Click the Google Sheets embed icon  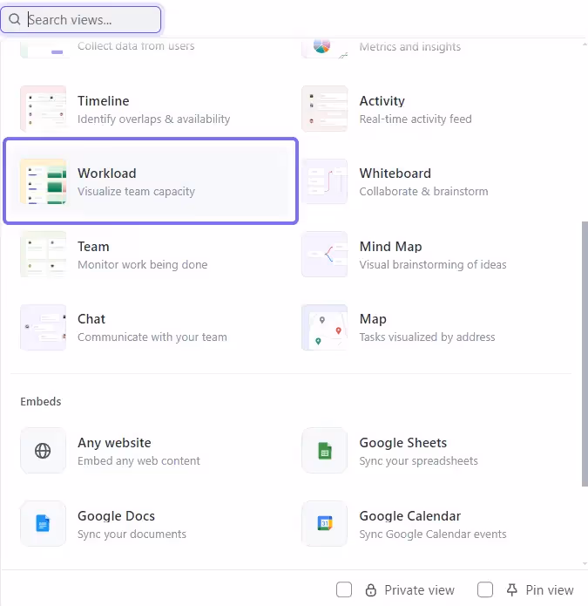click(324, 451)
